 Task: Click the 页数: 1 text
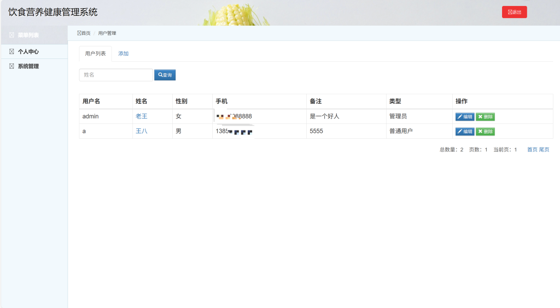[478, 150]
